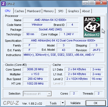108x107 pixels.
Task: Click the Revision value JH-F3
Action: pyautogui.click(x=97, y=50)
